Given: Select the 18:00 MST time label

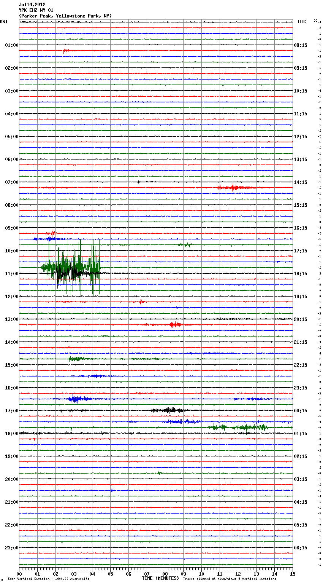Looking at the screenshot, I should [12, 434].
